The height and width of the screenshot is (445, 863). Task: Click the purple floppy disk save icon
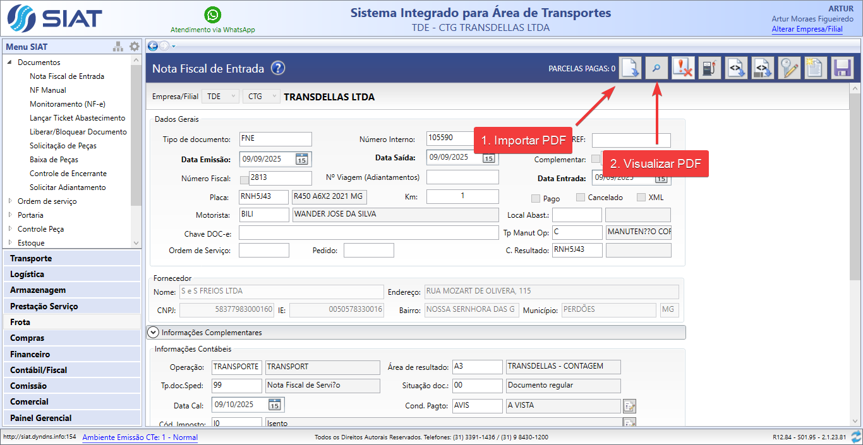(842, 68)
